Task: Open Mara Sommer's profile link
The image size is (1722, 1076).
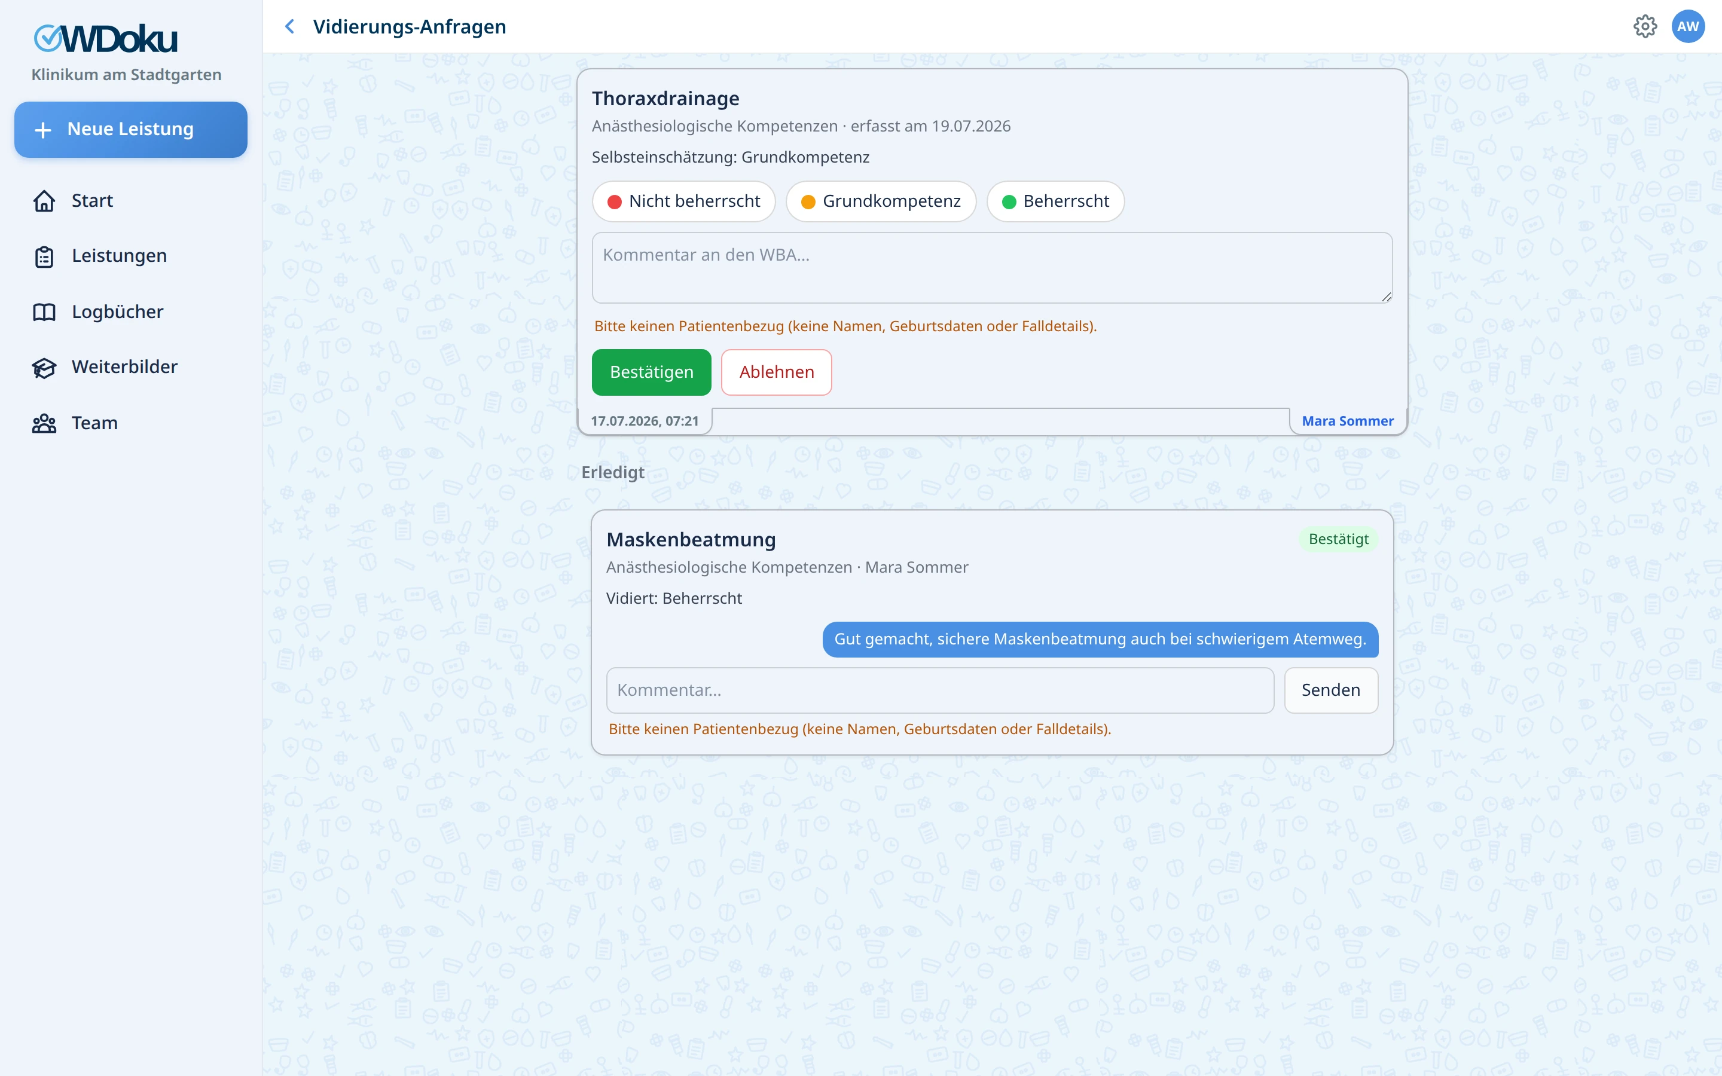Action: click(1347, 421)
